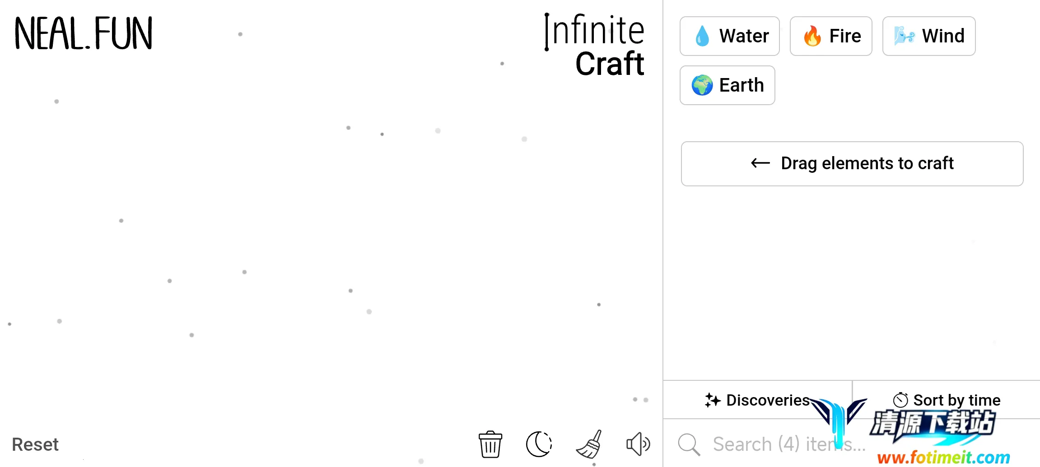
Task: Select the Fire element
Action: click(830, 36)
